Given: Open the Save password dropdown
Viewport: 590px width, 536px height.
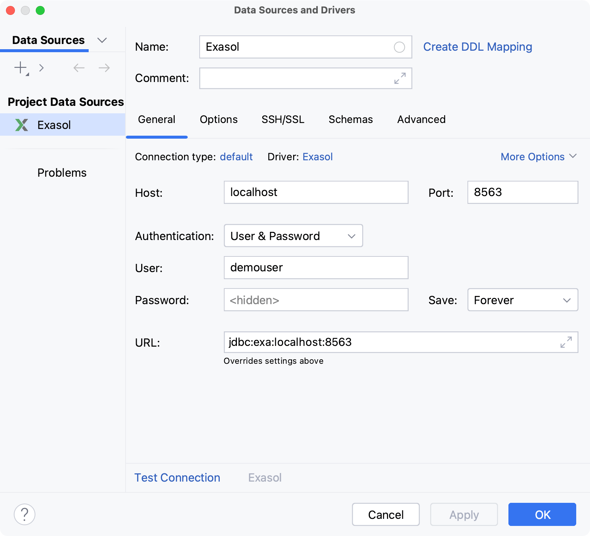Looking at the screenshot, I should 522,300.
